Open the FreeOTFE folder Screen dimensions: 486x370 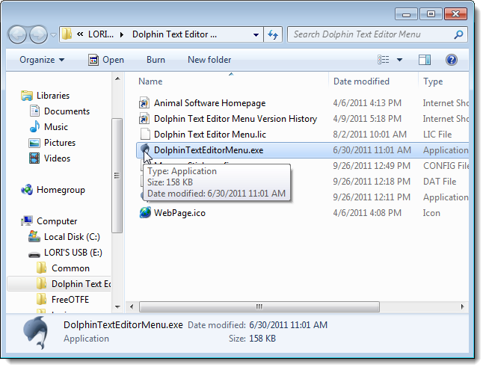(x=70, y=299)
